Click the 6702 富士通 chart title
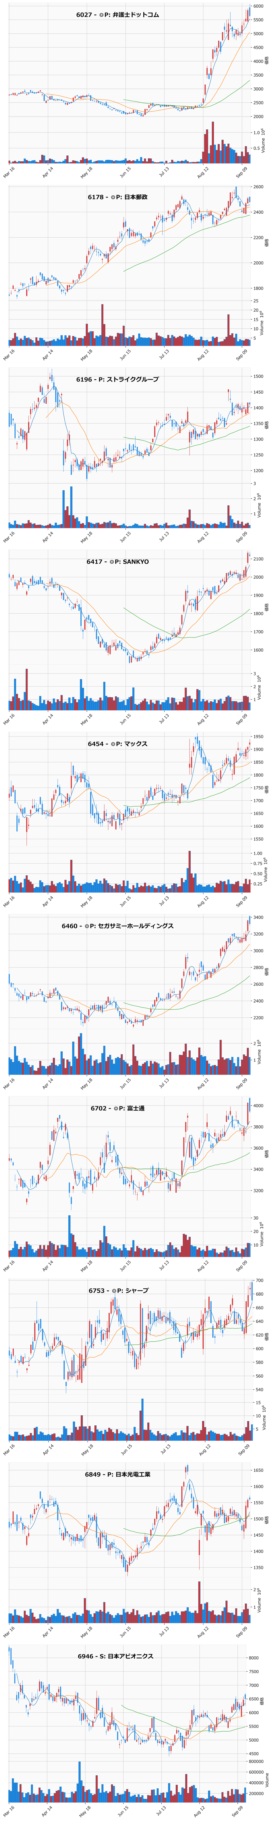Screen dimensions: 272x1821 point(117,1108)
